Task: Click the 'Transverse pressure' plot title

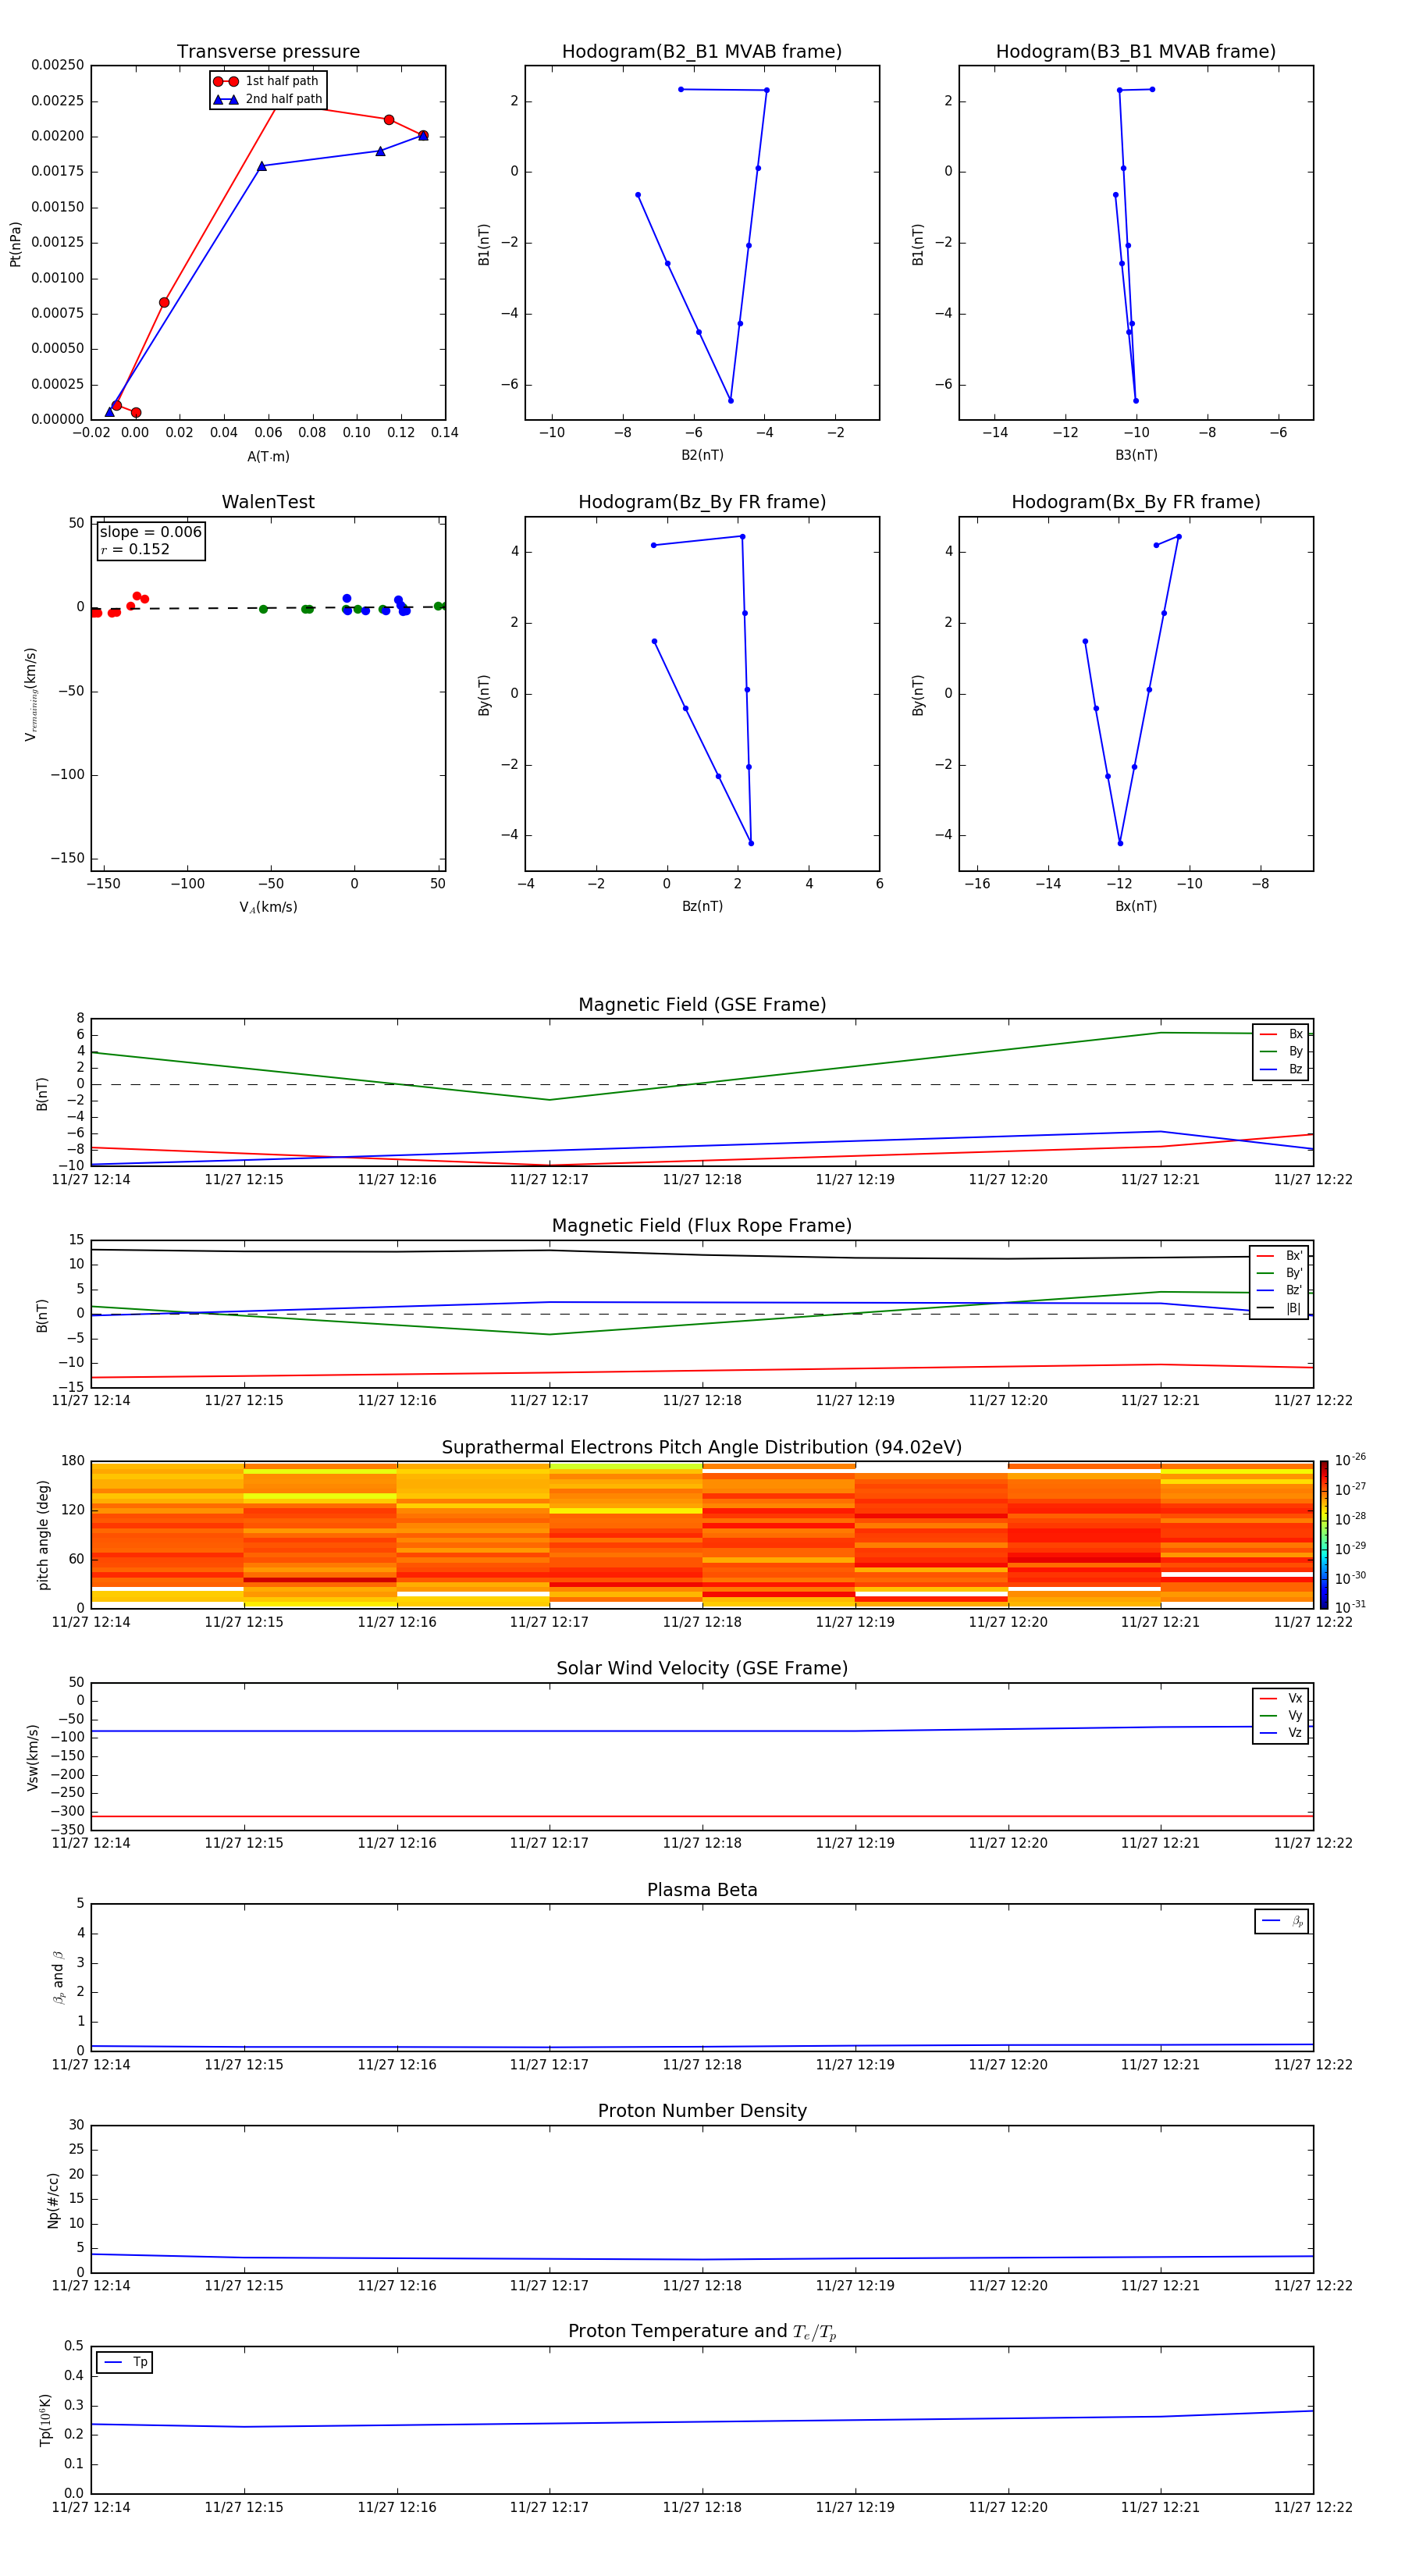Action: pyautogui.click(x=268, y=52)
